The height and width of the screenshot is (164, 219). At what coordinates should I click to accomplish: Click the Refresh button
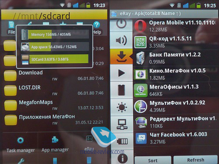click(195, 160)
